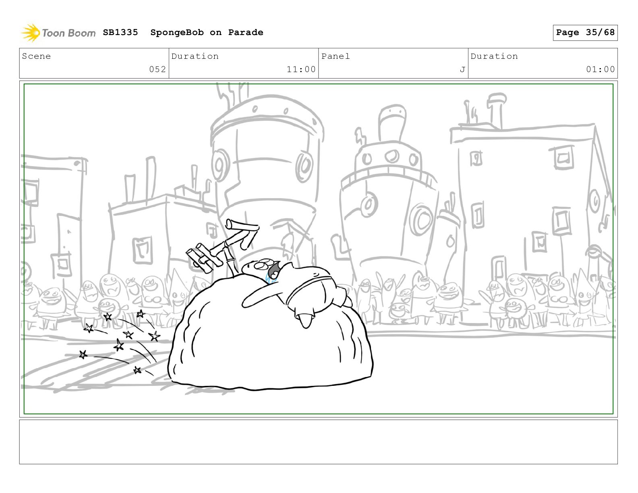This screenshot has width=638, height=493.
Task: Click the empty notes box below panel
Action: [x=318, y=442]
